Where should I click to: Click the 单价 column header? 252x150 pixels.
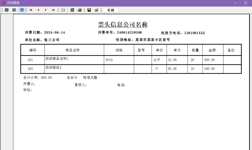coord(177,50)
